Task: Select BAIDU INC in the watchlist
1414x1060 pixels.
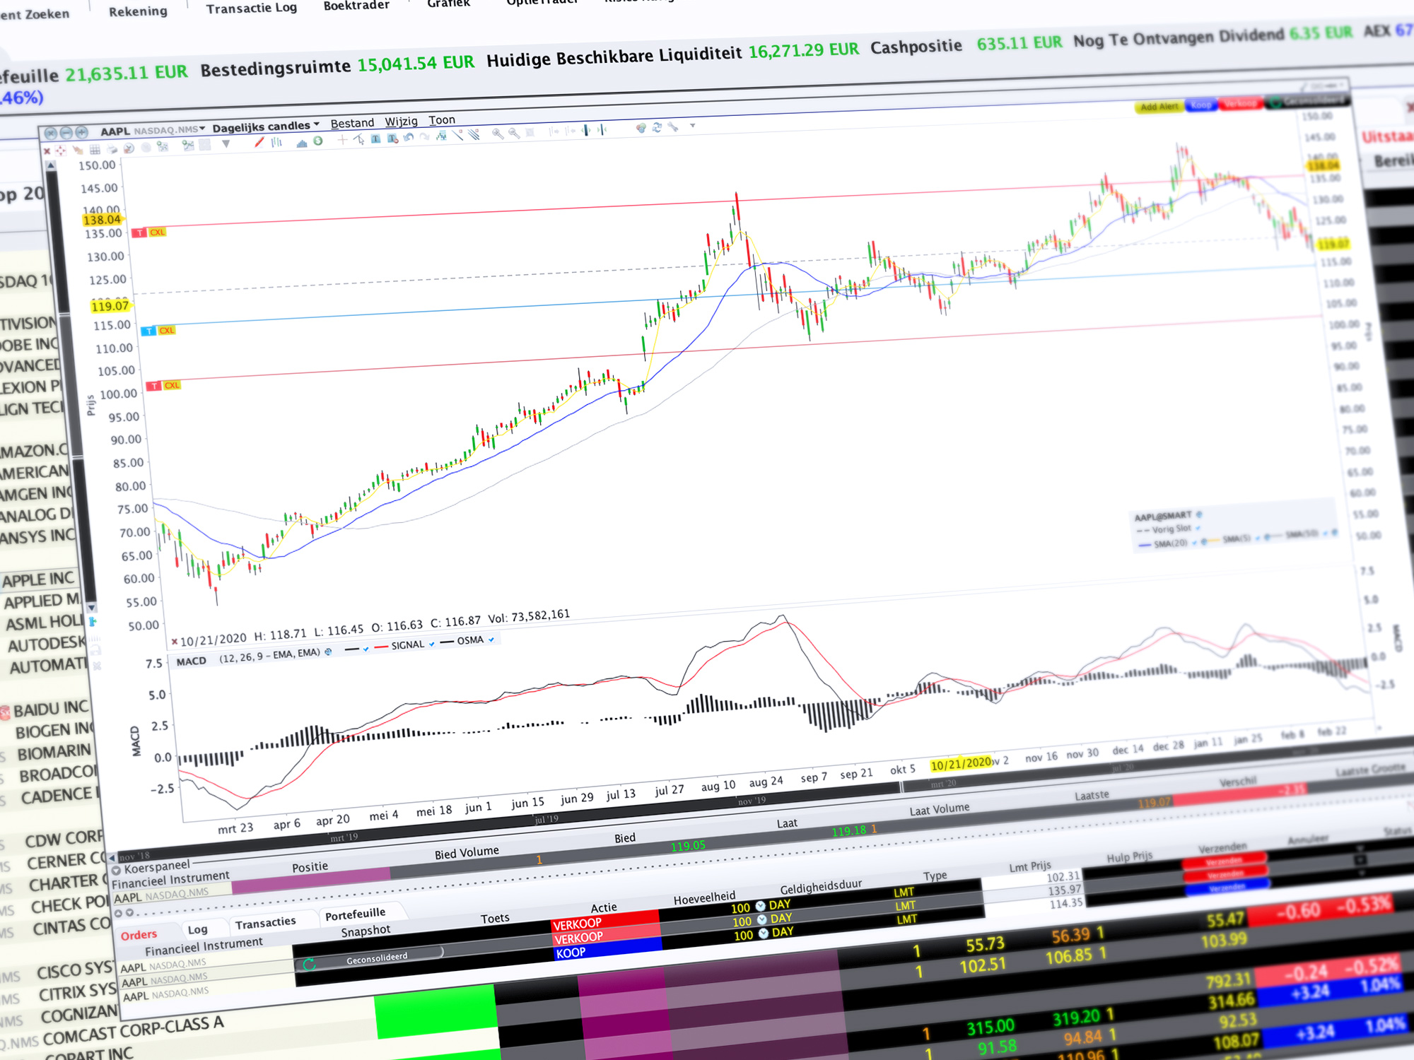Action: 51,709
